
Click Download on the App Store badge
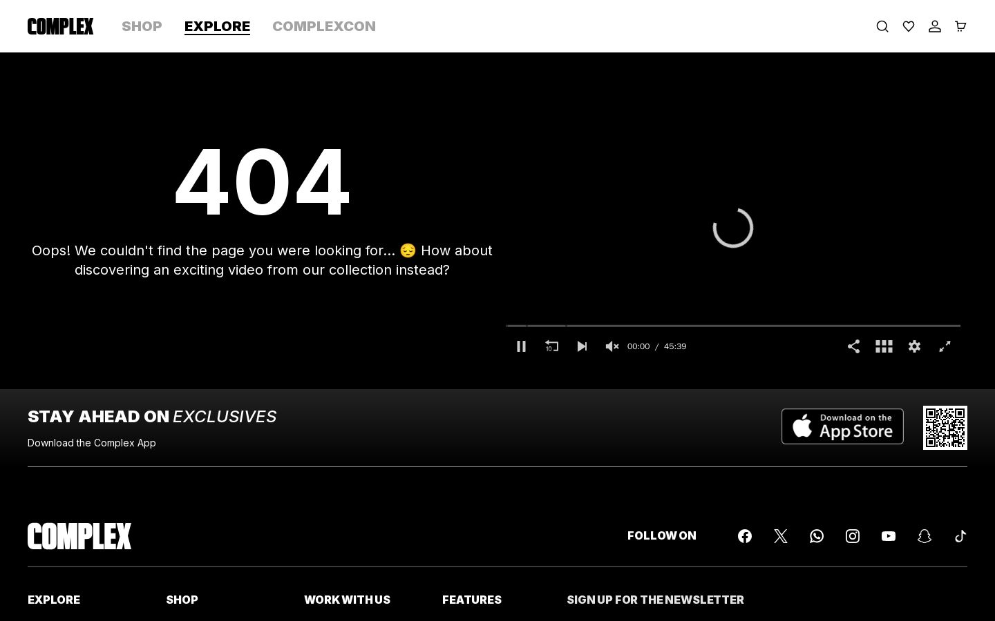point(842,426)
